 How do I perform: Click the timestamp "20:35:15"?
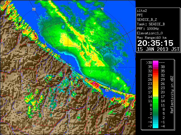155,43
